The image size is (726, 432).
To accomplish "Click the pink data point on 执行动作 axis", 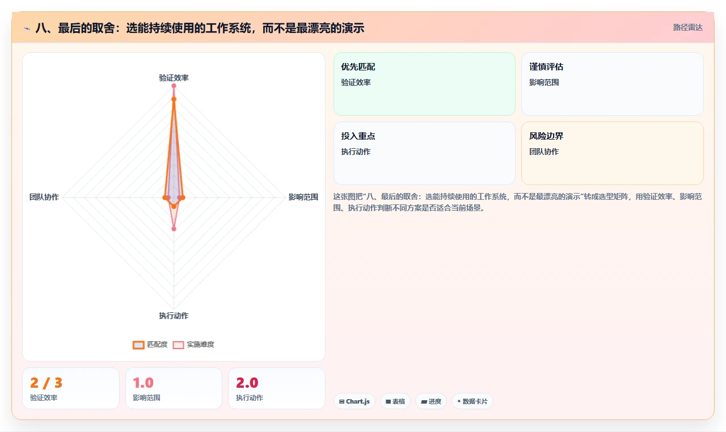I will tap(174, 229).
